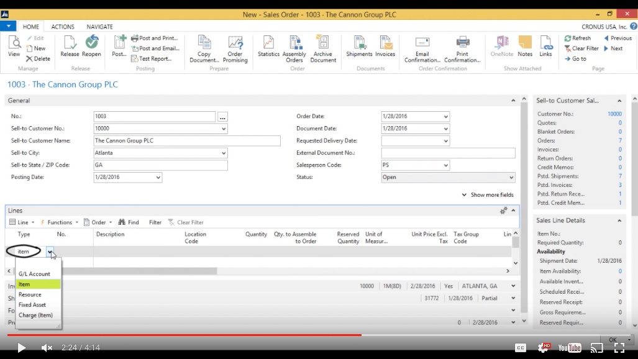Screen dimensions: 638x359
Task: Open Sell-to Customer No. dropdown
Action: (224, 129)
